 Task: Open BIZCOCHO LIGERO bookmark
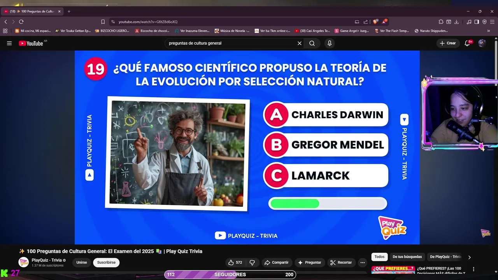tap(112, 31)
